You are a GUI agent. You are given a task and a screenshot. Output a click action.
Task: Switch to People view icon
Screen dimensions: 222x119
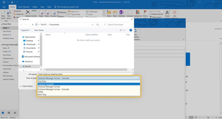coord(15,113)
